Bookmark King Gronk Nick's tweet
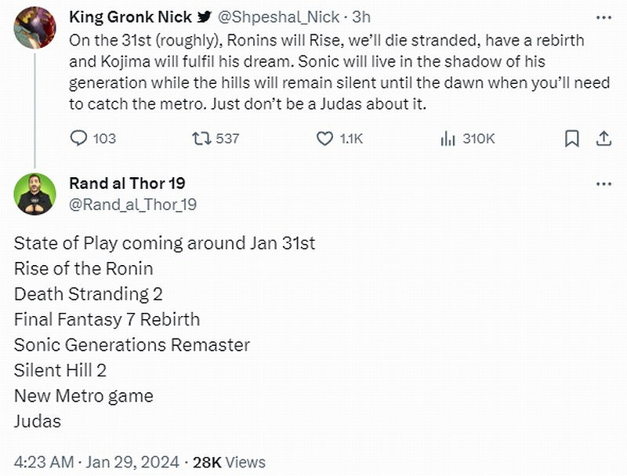This screenshot has width=627, height=476. pyautogui.click(x=572, y=139)
